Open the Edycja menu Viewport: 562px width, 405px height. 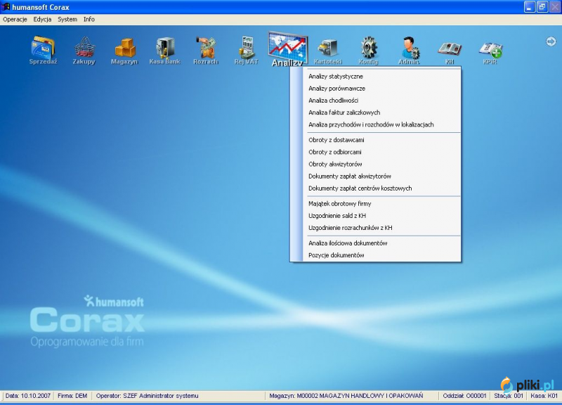[42, 20]
